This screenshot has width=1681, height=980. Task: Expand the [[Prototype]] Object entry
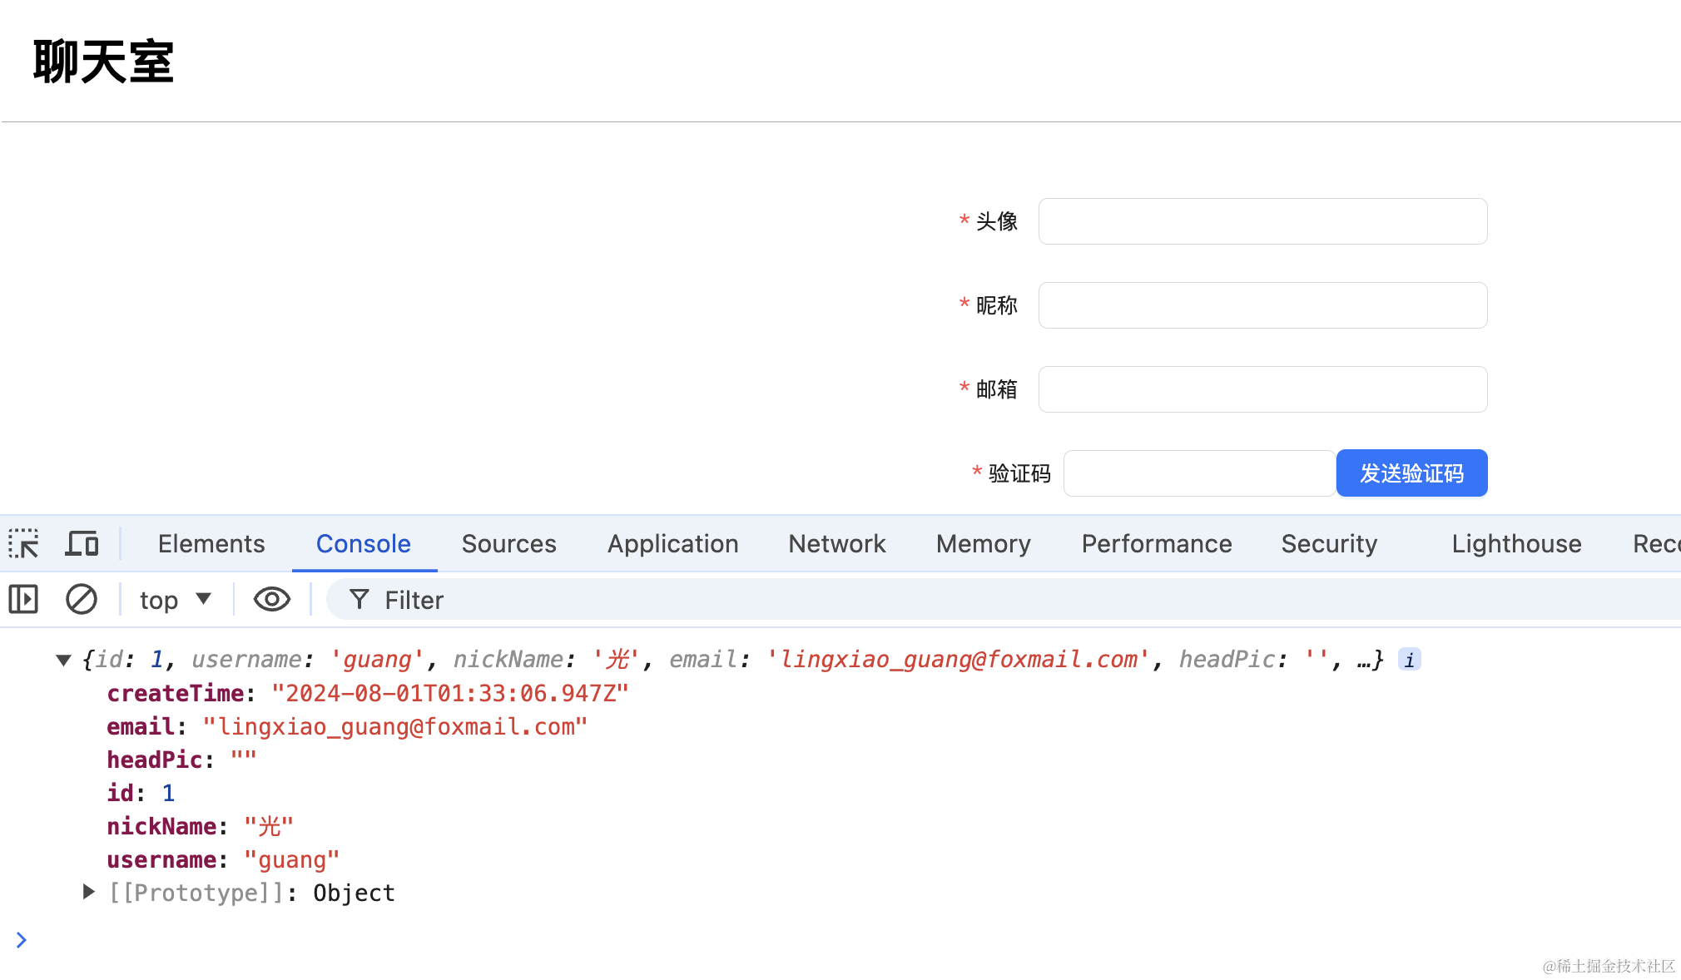89,893
